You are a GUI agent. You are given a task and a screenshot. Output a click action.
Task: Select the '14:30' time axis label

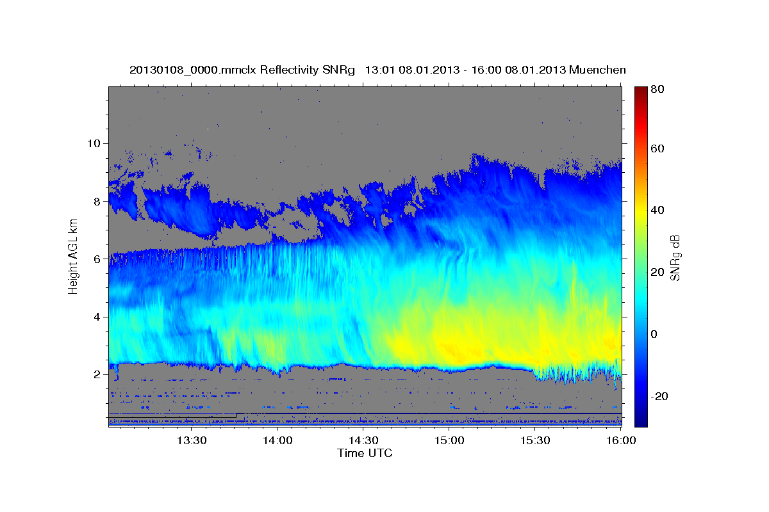click(363, 440)
